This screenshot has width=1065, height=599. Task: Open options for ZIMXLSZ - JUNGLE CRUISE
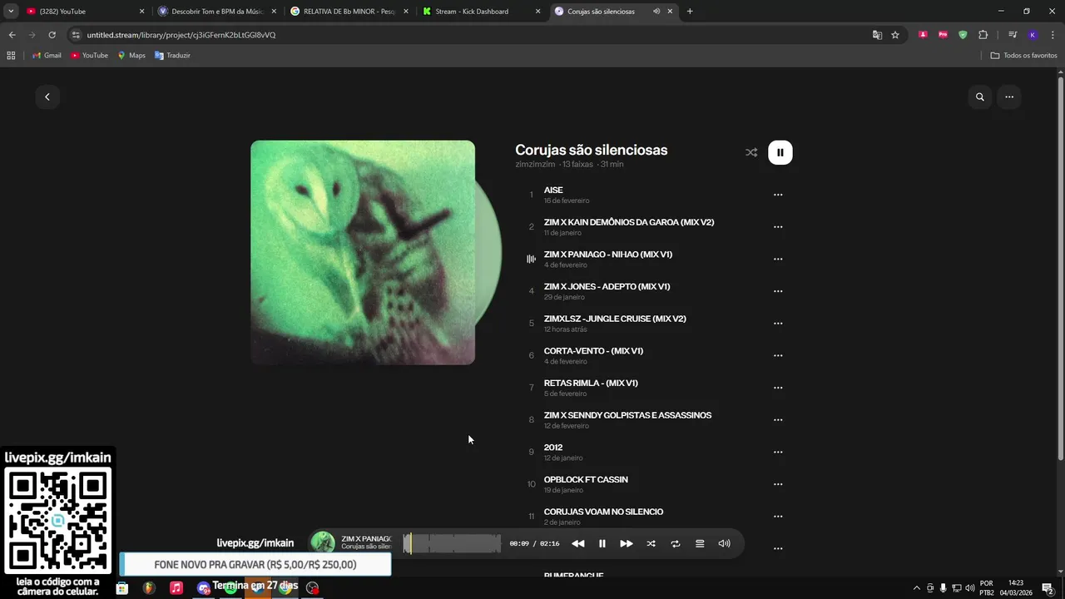point(778,324)
